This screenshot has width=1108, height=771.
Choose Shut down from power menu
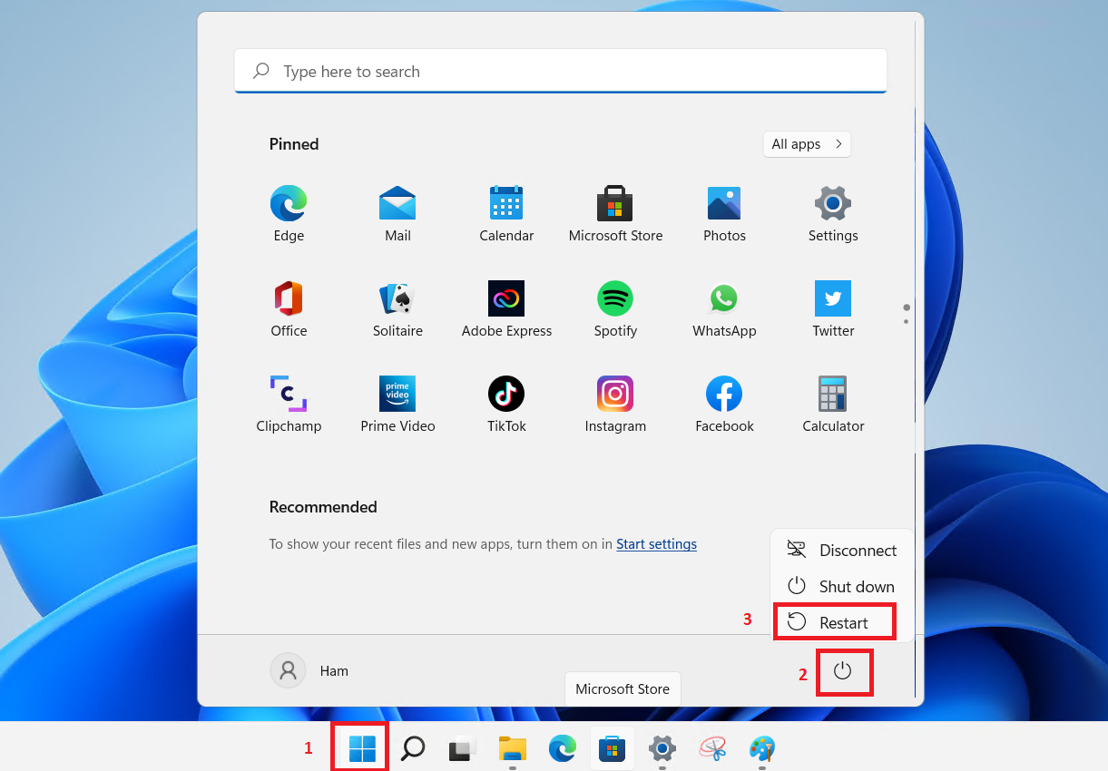pos(841,586)
